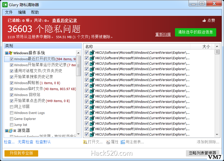
Task: Check the Jump list checkbox
Action: point(11,125)
